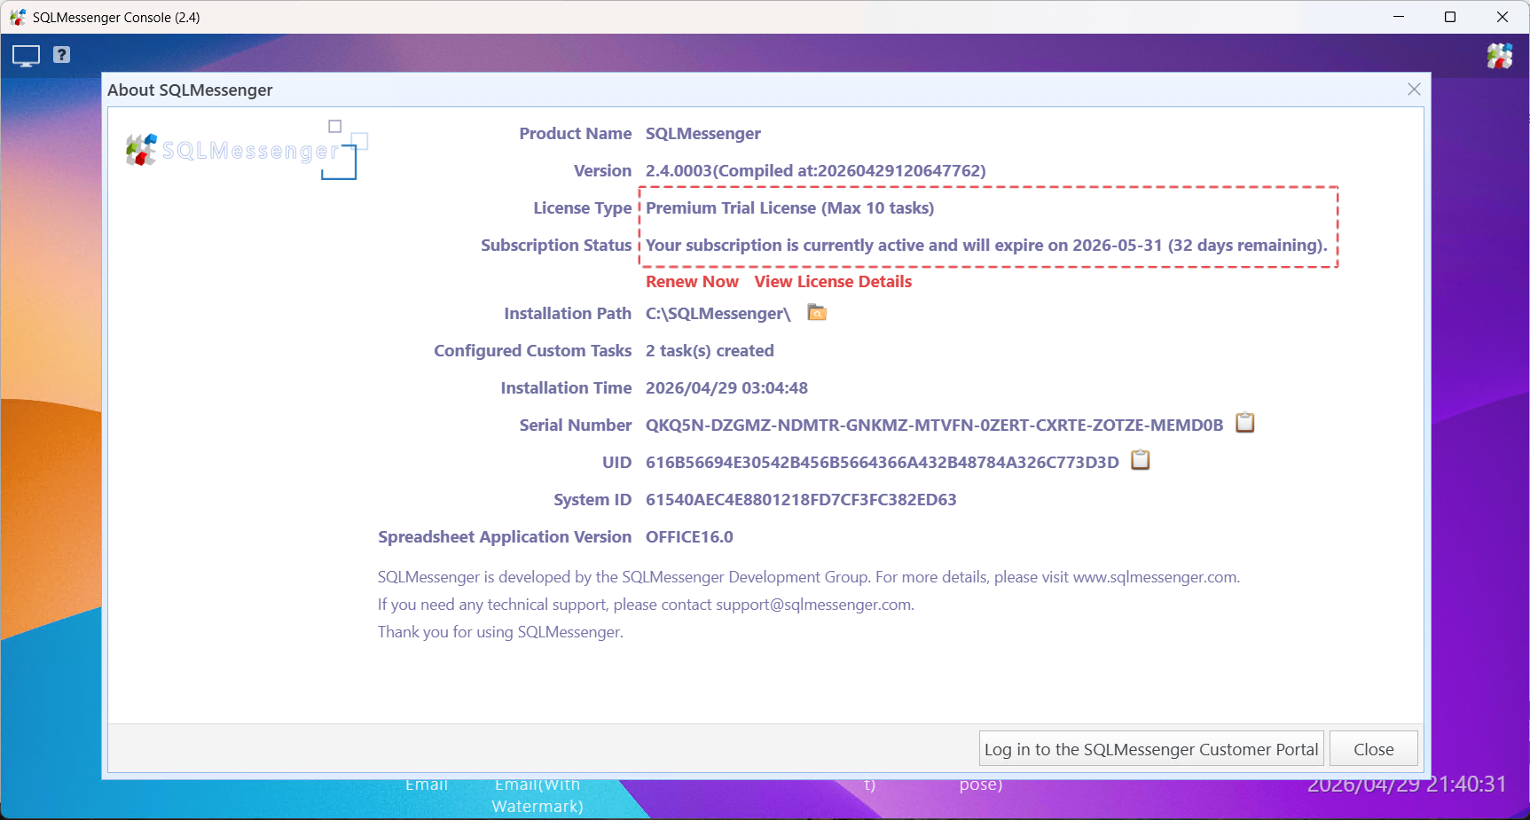Close the About SQLMessenger dialog with X

pyautogui.click(x=1414, y=90)
